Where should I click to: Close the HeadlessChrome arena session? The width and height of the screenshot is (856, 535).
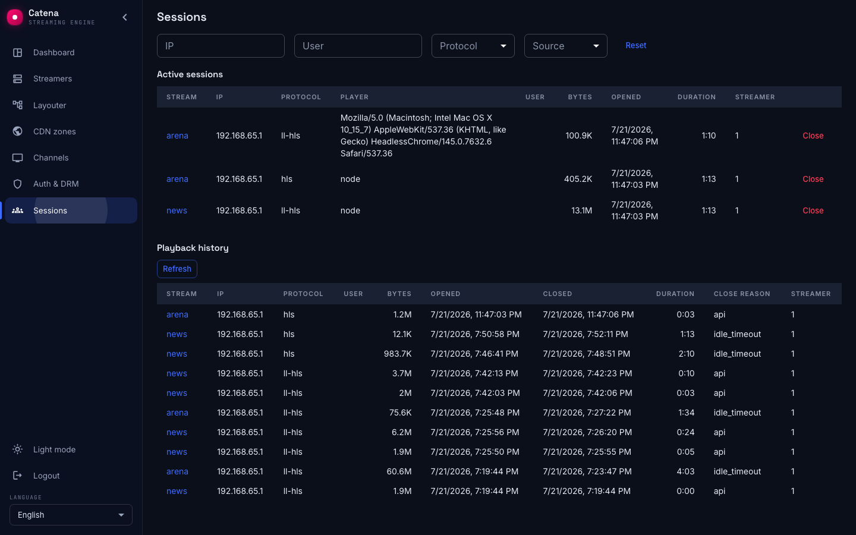tap(813, 136)
